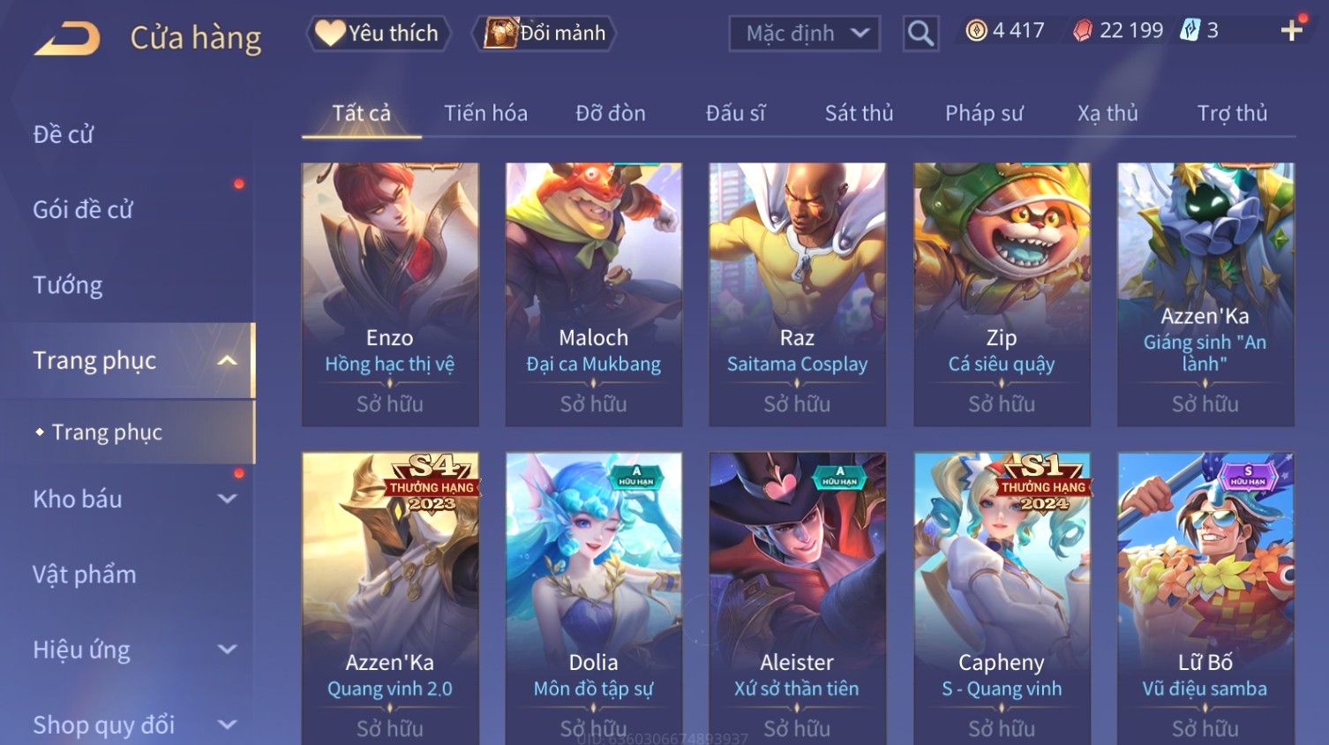Open the search magnifier icon
The width and height of the screenshot is (1329, 745).
pos(920,34)
